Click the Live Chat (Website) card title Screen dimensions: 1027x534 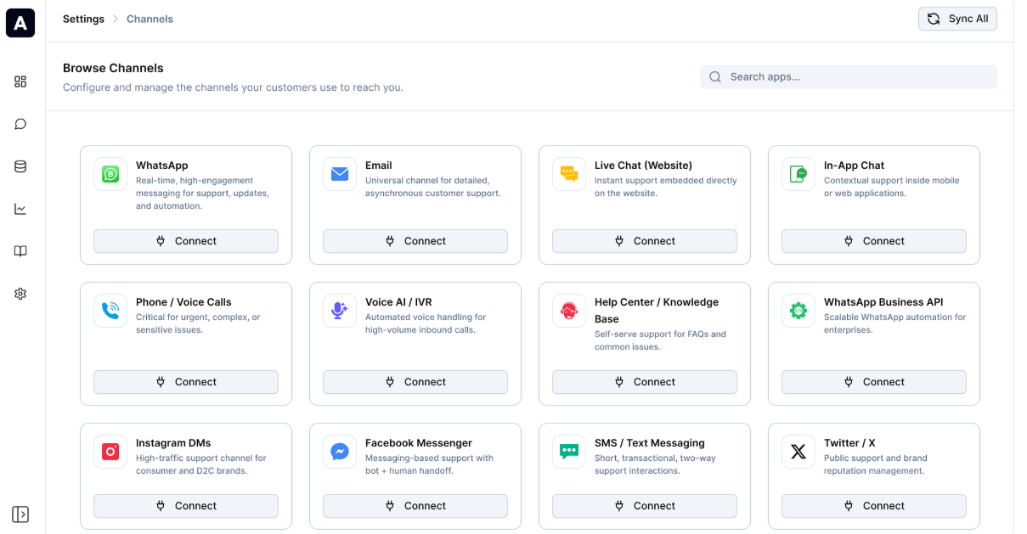click(643, 166)
